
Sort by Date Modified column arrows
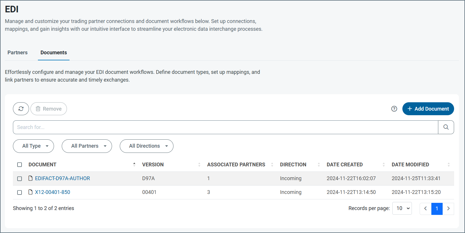(448, 165)
